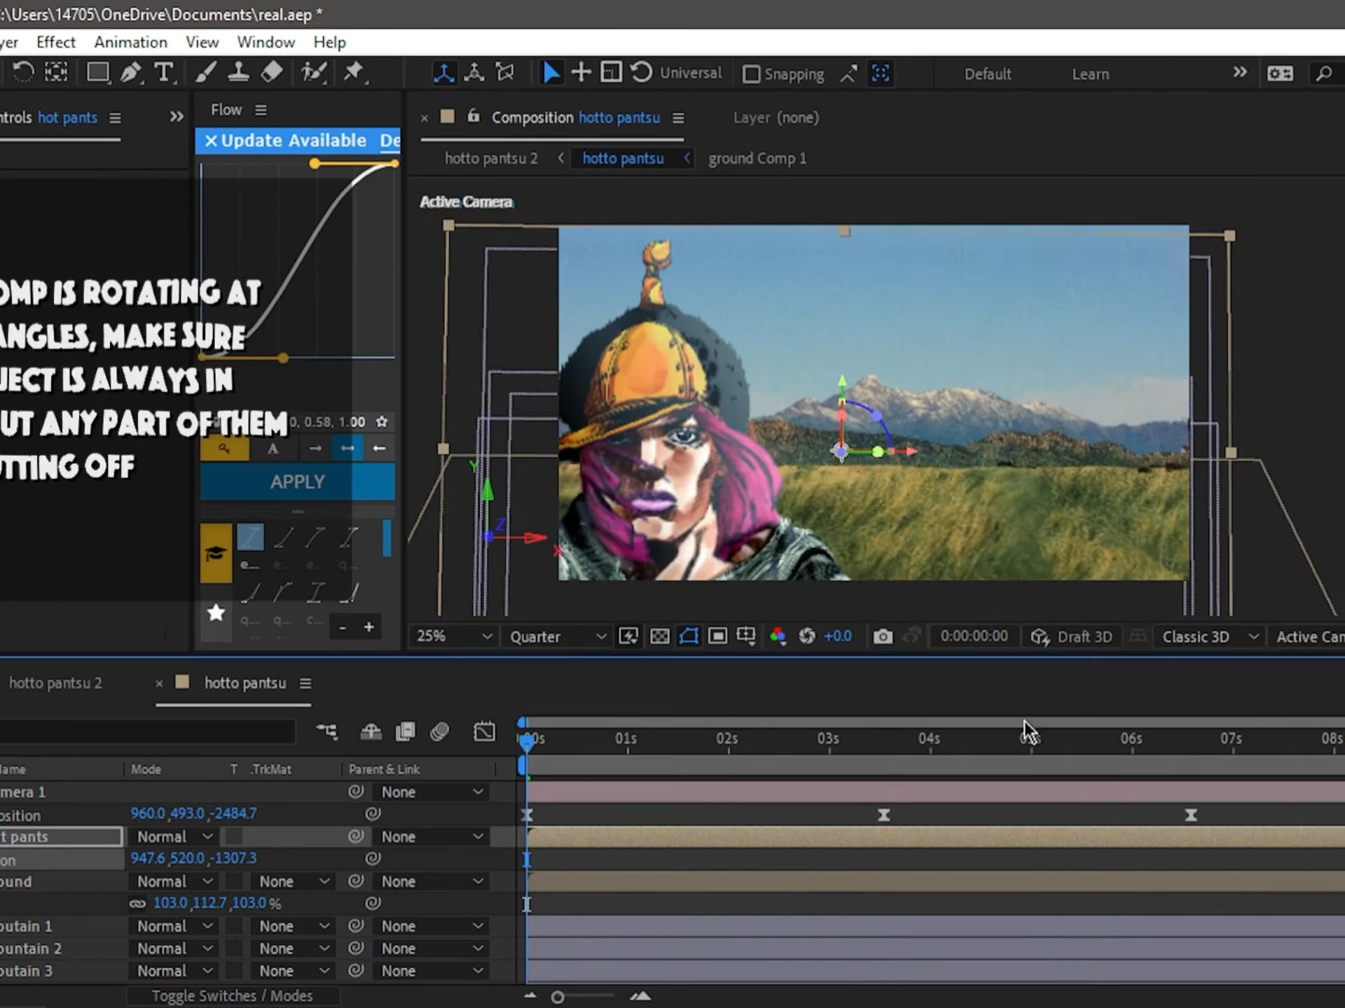Click the motion blur enable icon
Viewport: 1345px width, 1008px height.
439,731
